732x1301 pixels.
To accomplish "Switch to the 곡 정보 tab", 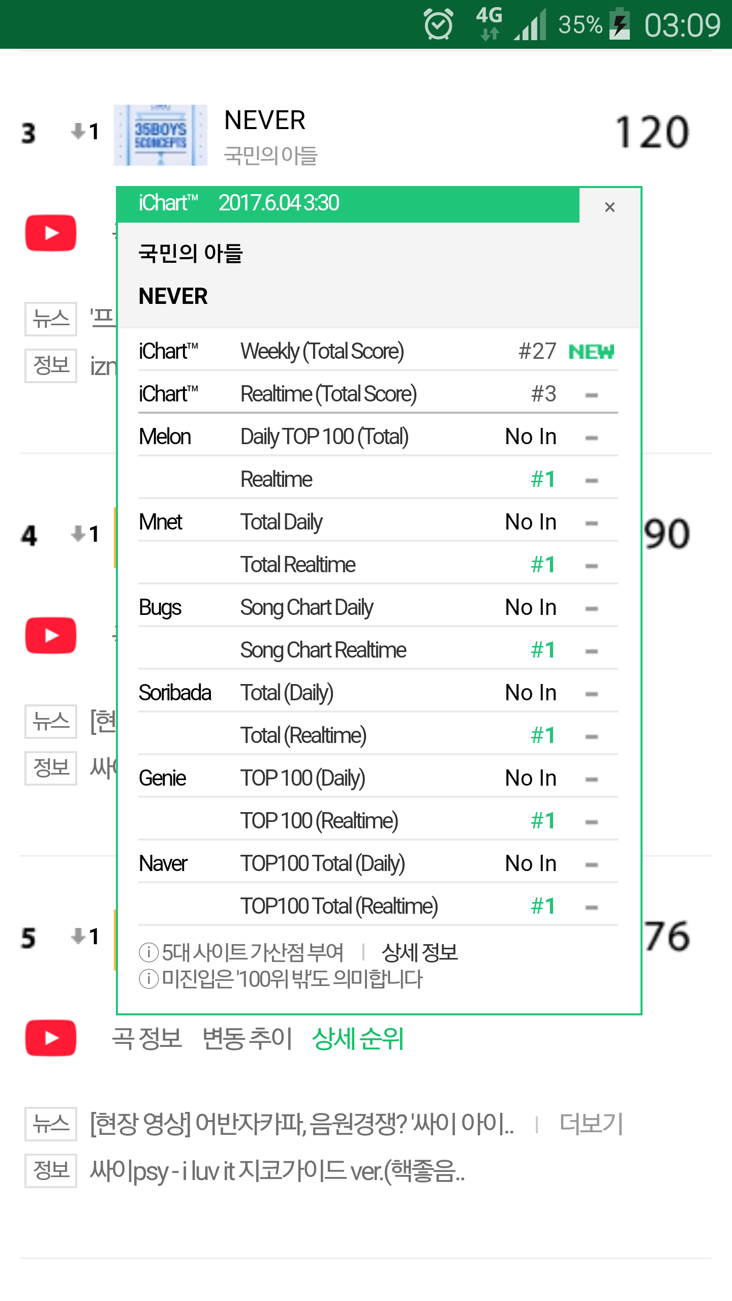I will (147, 1038).
